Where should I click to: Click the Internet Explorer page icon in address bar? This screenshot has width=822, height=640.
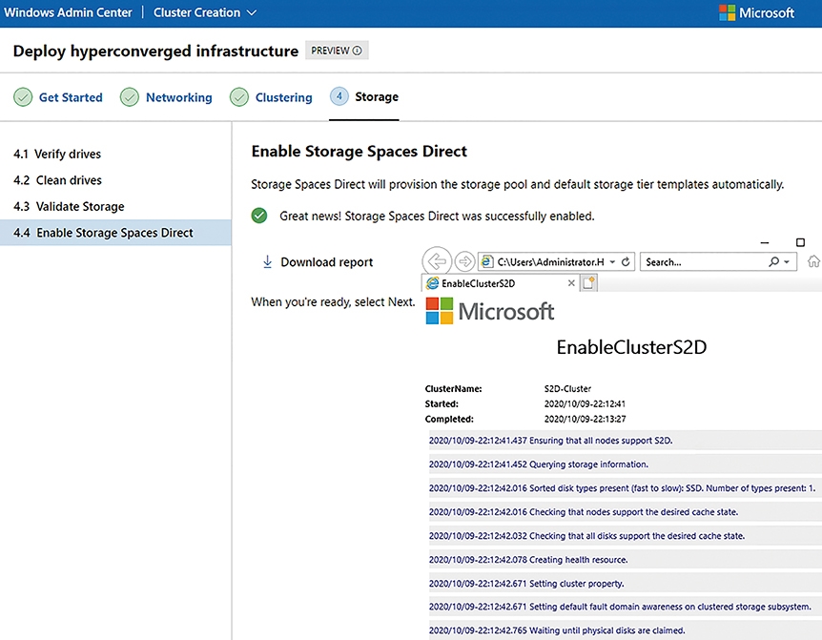pos(487,261)
